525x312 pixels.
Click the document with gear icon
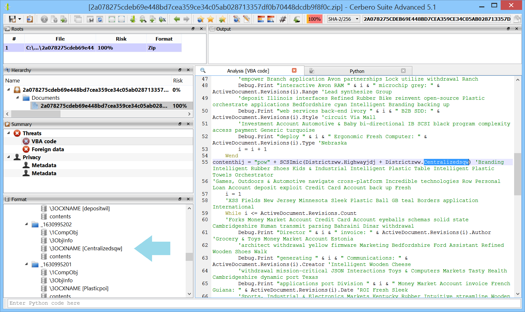[54, 19]
